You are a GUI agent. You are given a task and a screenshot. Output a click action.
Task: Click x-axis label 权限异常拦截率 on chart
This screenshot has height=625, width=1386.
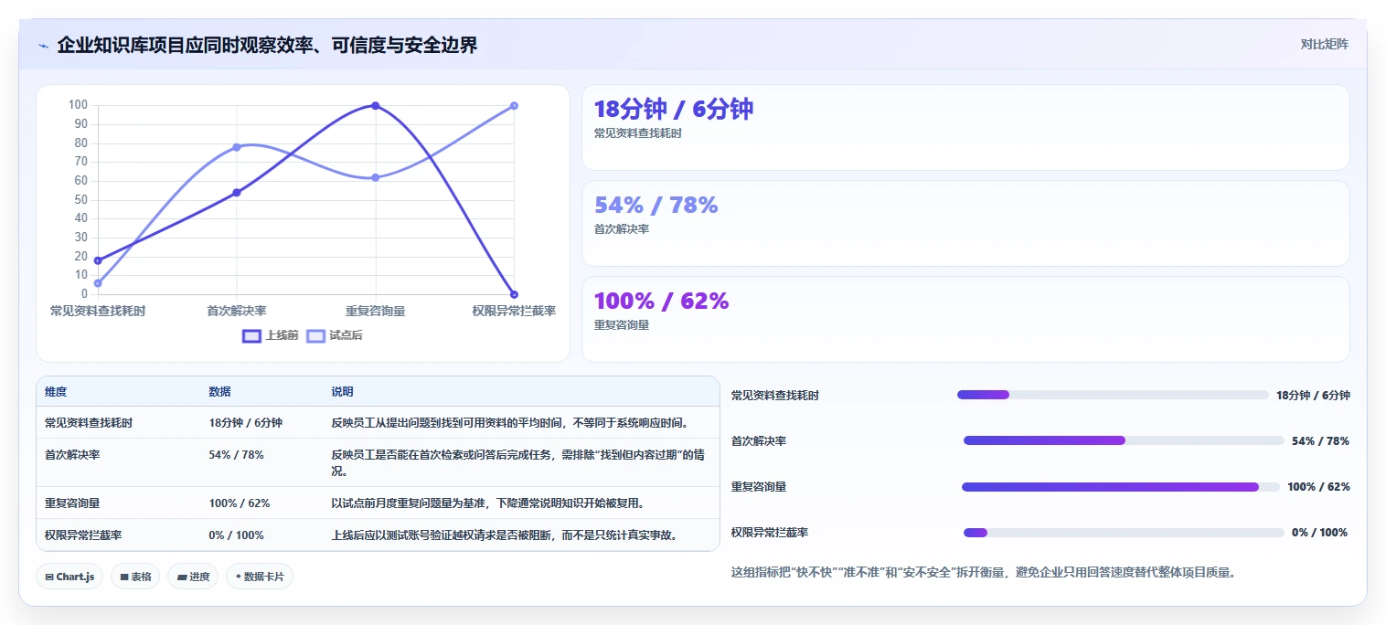point(514,311)
